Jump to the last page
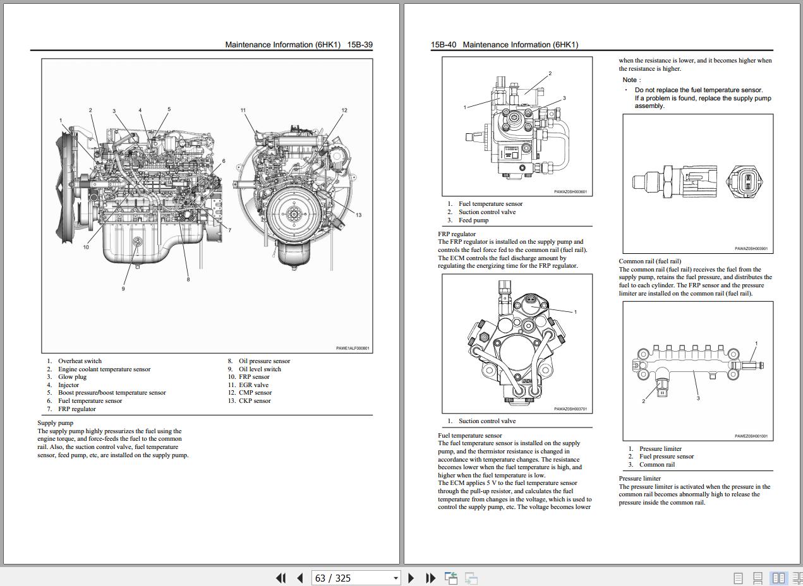This screenshot has width=803, height=586. point(431,578)
